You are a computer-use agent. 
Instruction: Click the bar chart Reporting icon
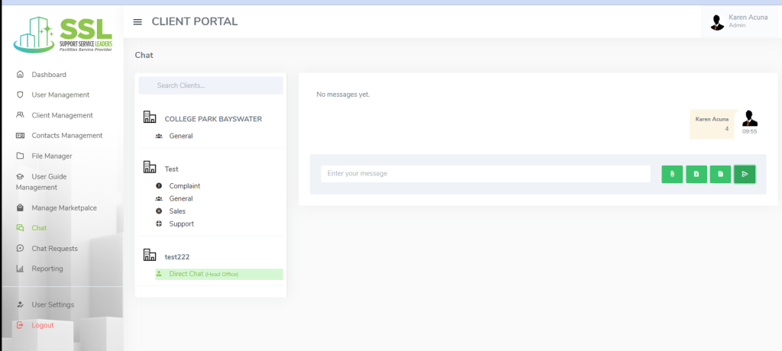pos(20,269)
